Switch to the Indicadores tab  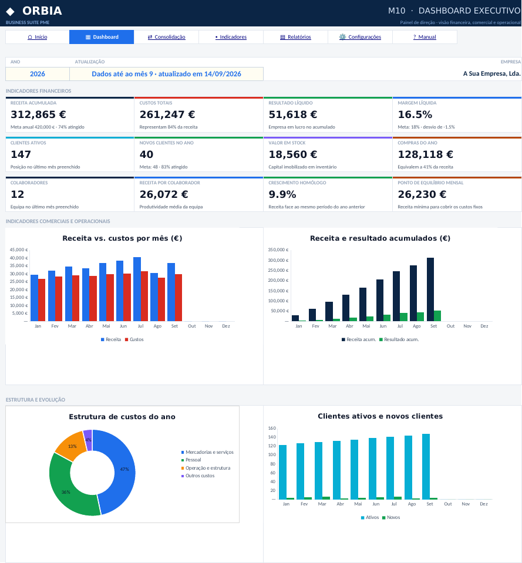click(x=231, y=37)
